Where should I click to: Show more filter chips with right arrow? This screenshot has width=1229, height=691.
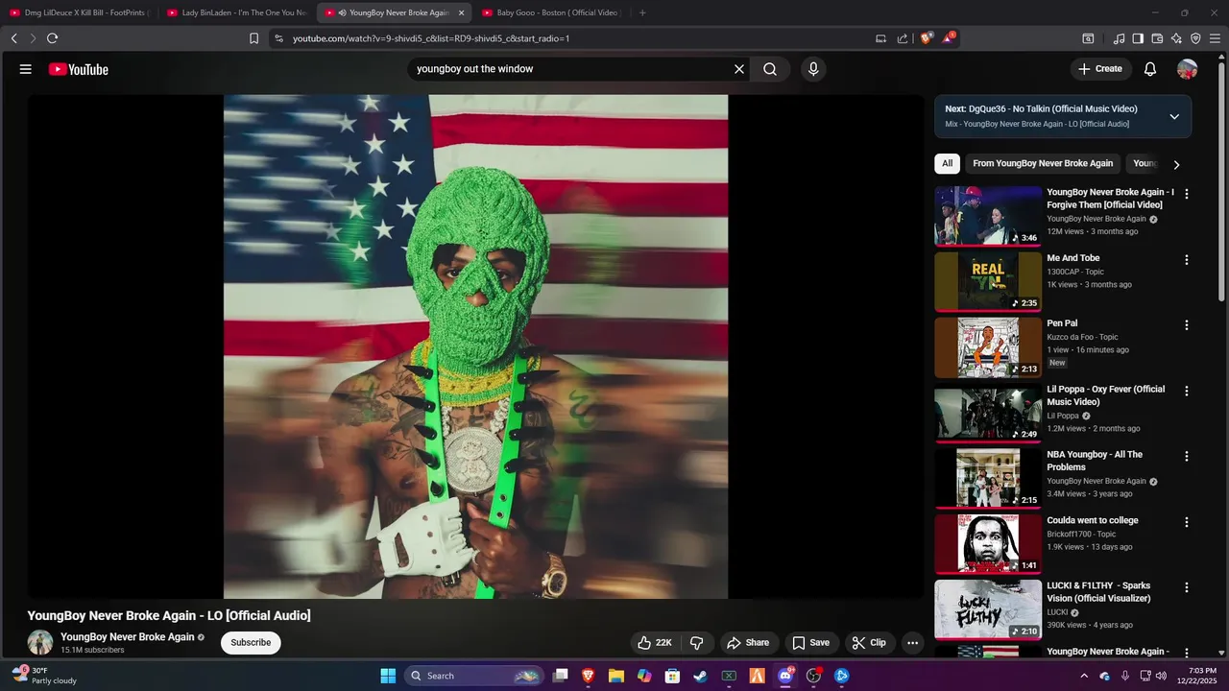point(1176,164)
